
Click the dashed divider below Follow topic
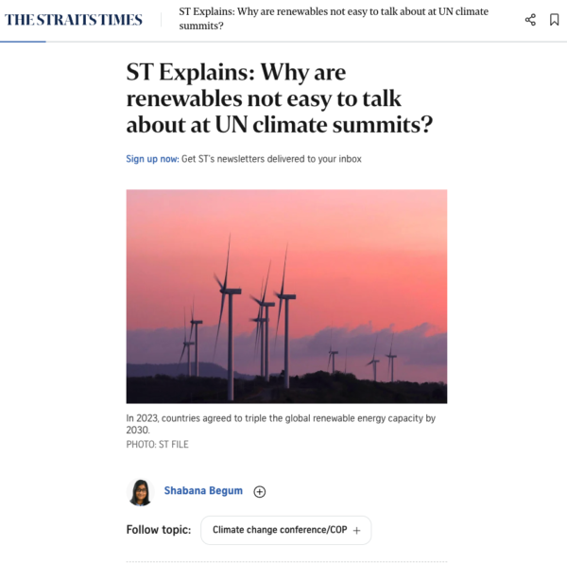tap(286, 562)
